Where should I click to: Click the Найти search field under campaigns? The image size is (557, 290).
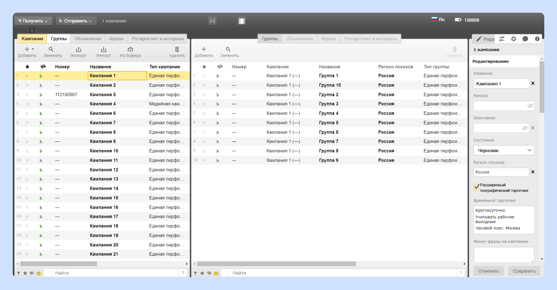click(115, 273)
